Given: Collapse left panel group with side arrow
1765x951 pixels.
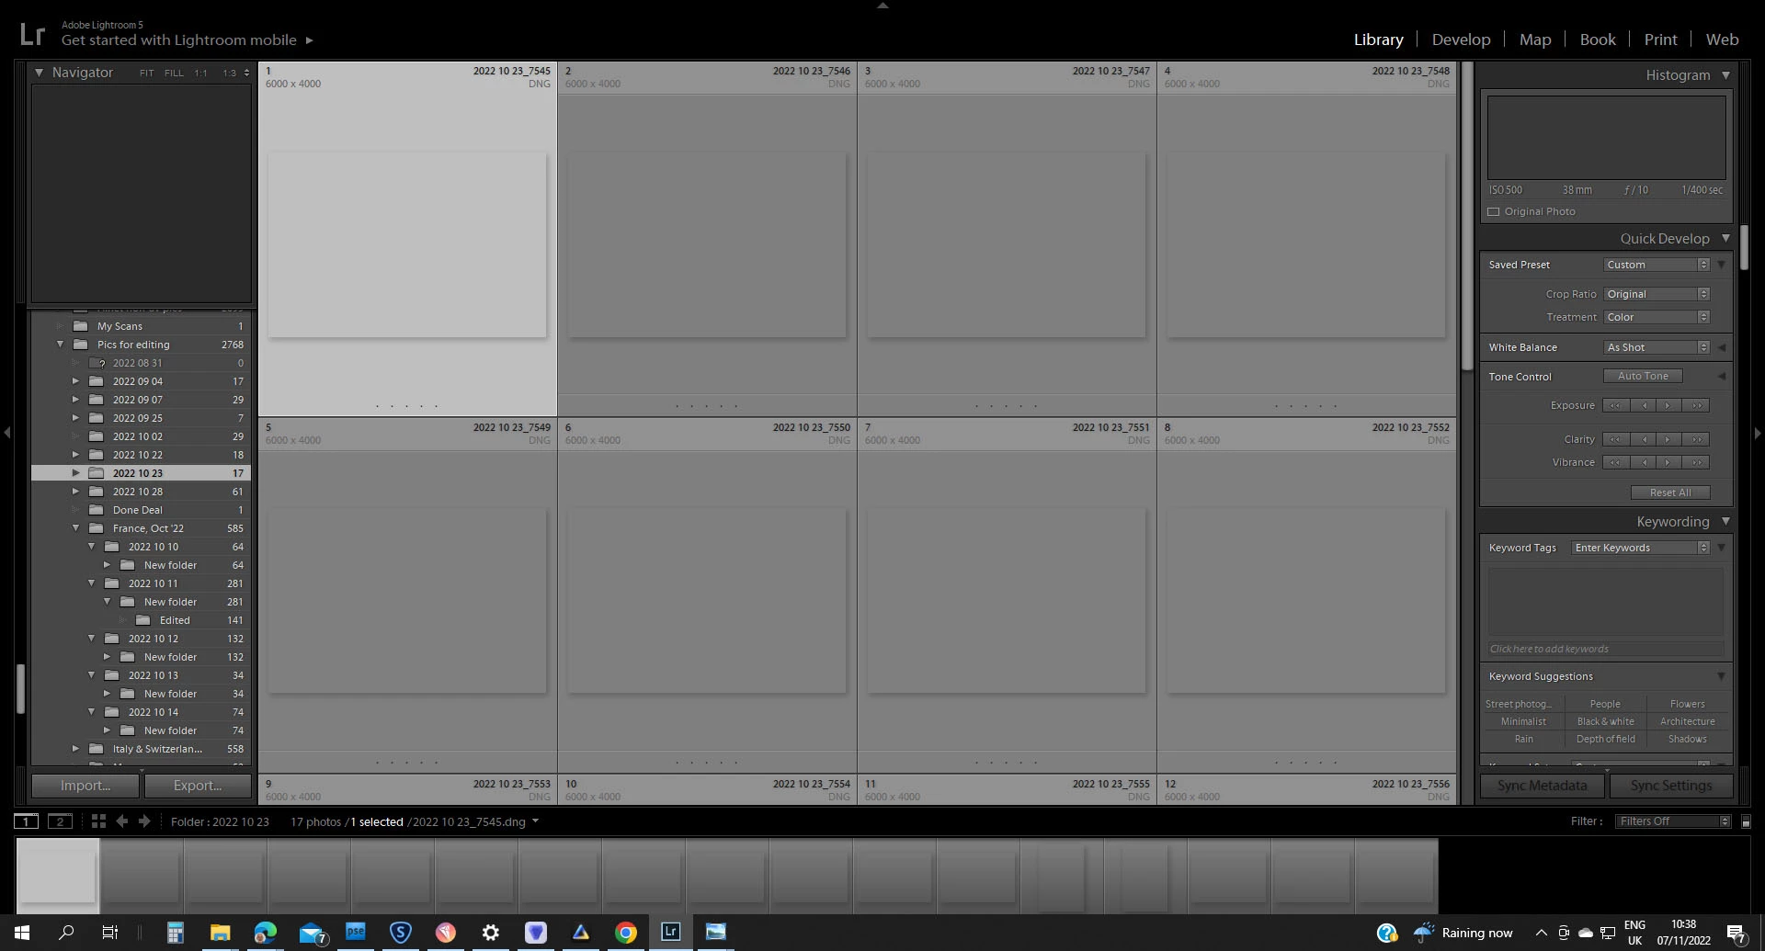Looking at the screenshot, I should 6,432.
